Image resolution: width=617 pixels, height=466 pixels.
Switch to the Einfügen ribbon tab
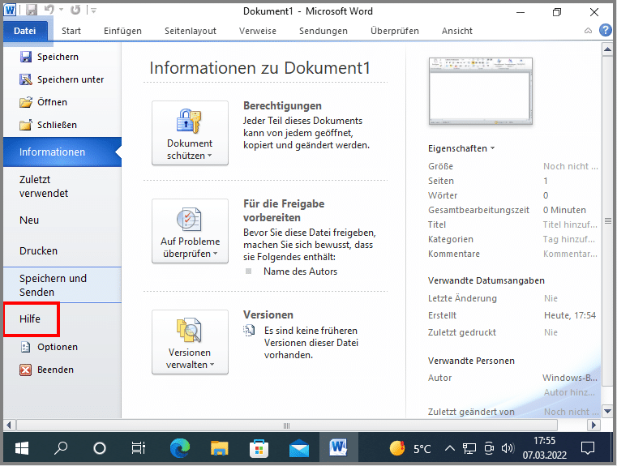122,31
